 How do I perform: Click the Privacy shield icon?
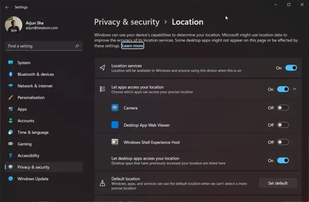click(11, 167)
